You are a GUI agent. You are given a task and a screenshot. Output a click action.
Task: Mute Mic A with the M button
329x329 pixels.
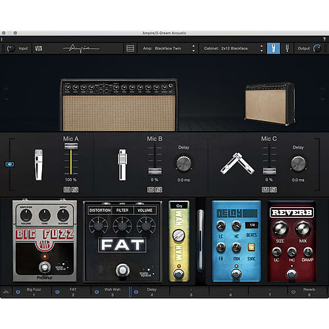pyautogui.click(x=67, y=190)
